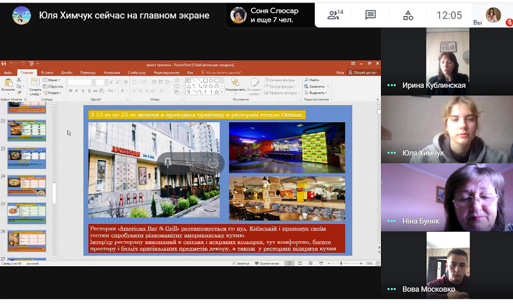This screenshot has width=513, height=304.
Task: Toggle Italic К formatting
Action: (76, 91)
